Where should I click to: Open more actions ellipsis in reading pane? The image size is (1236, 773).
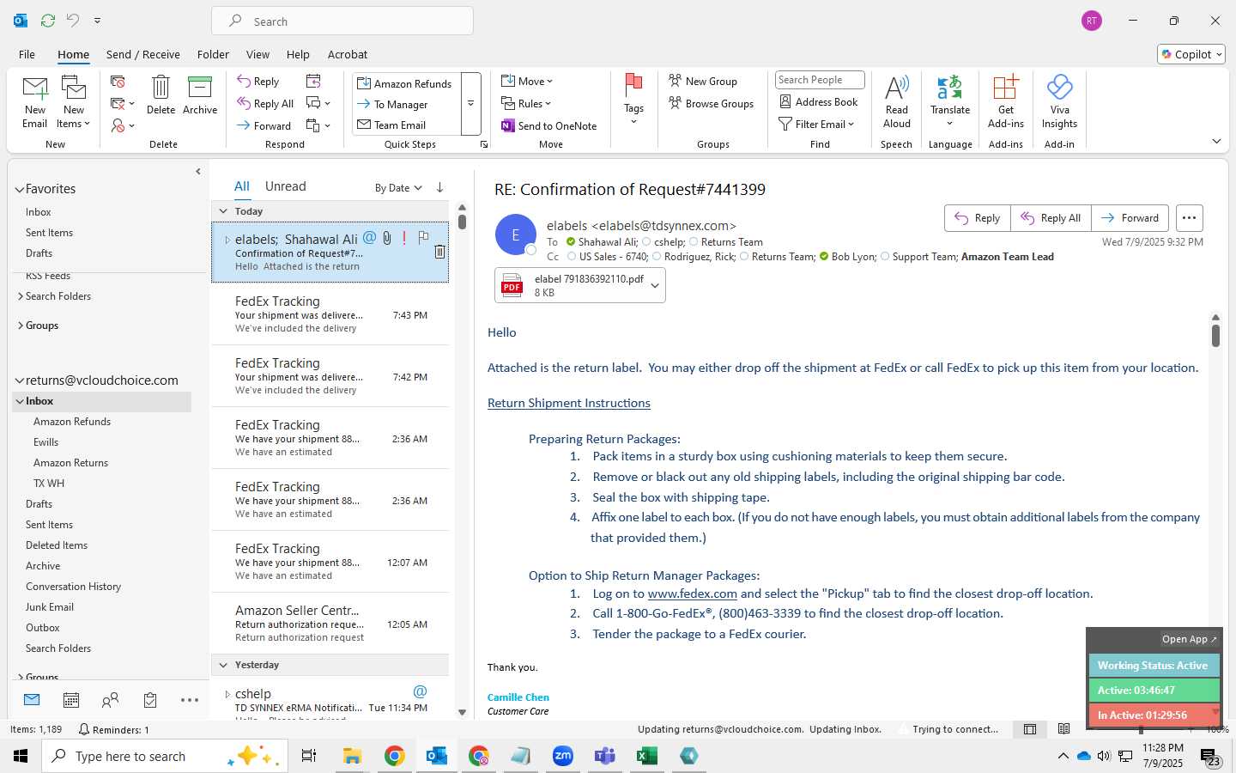click(1189, 218)
